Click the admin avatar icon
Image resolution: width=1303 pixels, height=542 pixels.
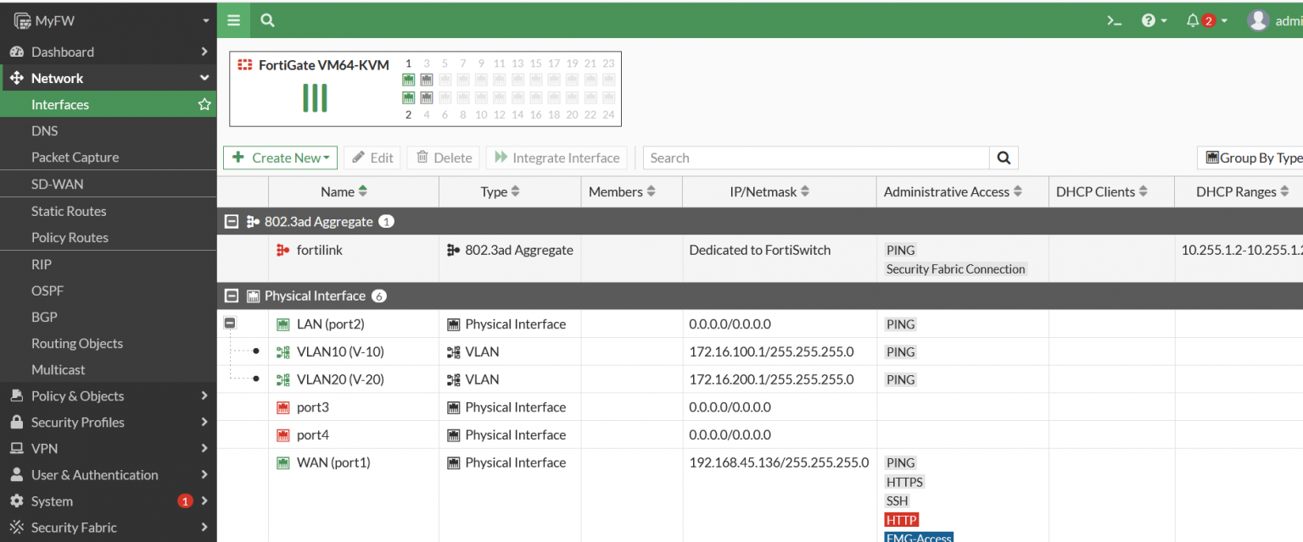pyautogui.click(x=1258, y=19)
